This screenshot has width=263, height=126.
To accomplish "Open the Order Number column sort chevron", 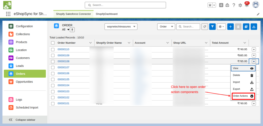I will [x=91, y=43].
